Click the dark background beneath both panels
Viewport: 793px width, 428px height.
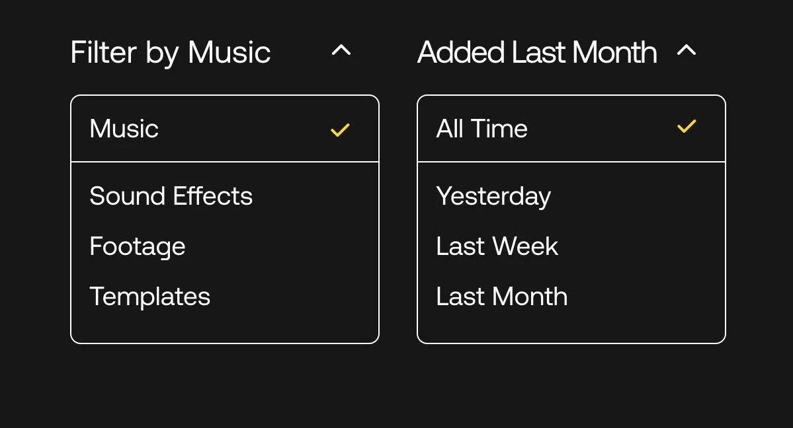398,386
